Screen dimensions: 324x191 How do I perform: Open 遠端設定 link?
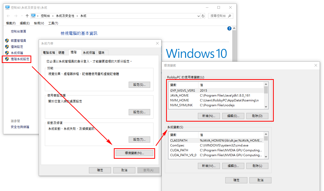tap(17, 47)
